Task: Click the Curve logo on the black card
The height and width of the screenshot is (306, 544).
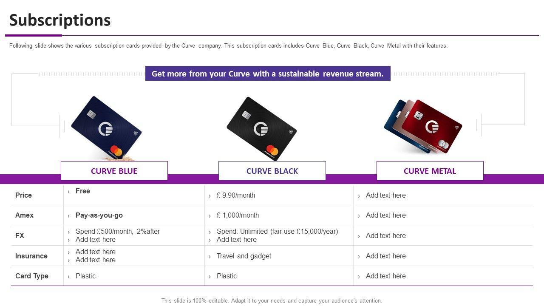Action: coord(260,129)
